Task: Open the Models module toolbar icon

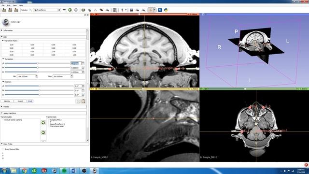Action: click(89, 10)
